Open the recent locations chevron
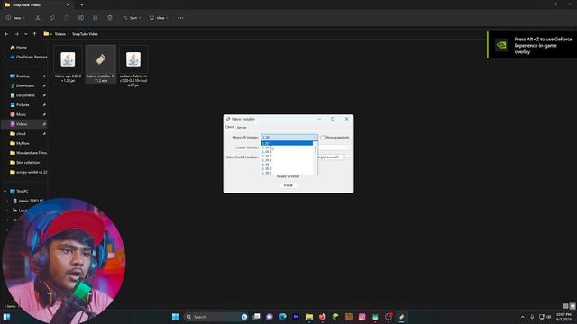The width and height of the screenshot is (577, 324). (x=26, y=34)
